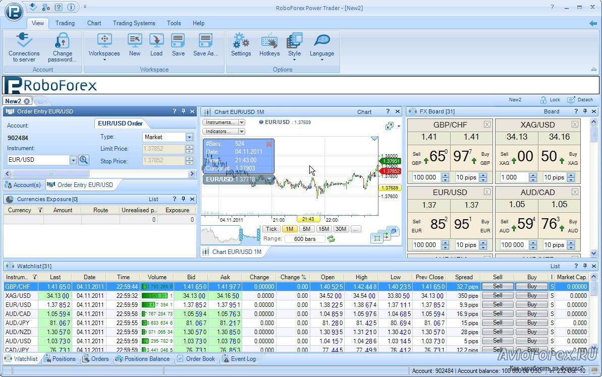This screenshot has height=377, width=602.
Task: Click the EUR/USD Sell 85 tile on FX Board
Action: tap(429, 224)
